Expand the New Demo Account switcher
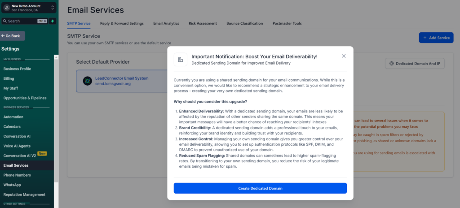The width and height of the screenshot is (460, 208). pos(53,8)
